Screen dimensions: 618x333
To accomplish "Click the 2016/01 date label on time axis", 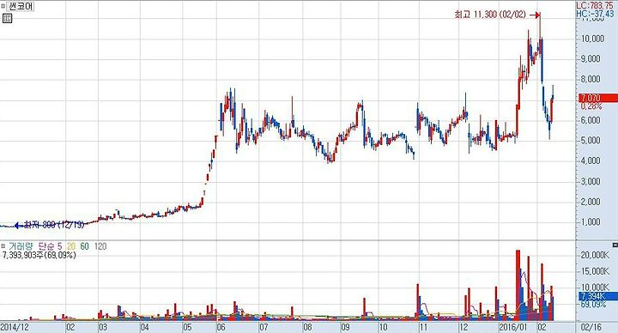I will coord(512,328).
